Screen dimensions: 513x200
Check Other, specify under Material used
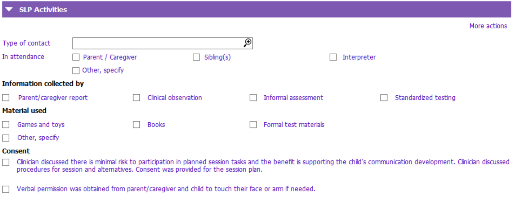[x=6, y=138]
